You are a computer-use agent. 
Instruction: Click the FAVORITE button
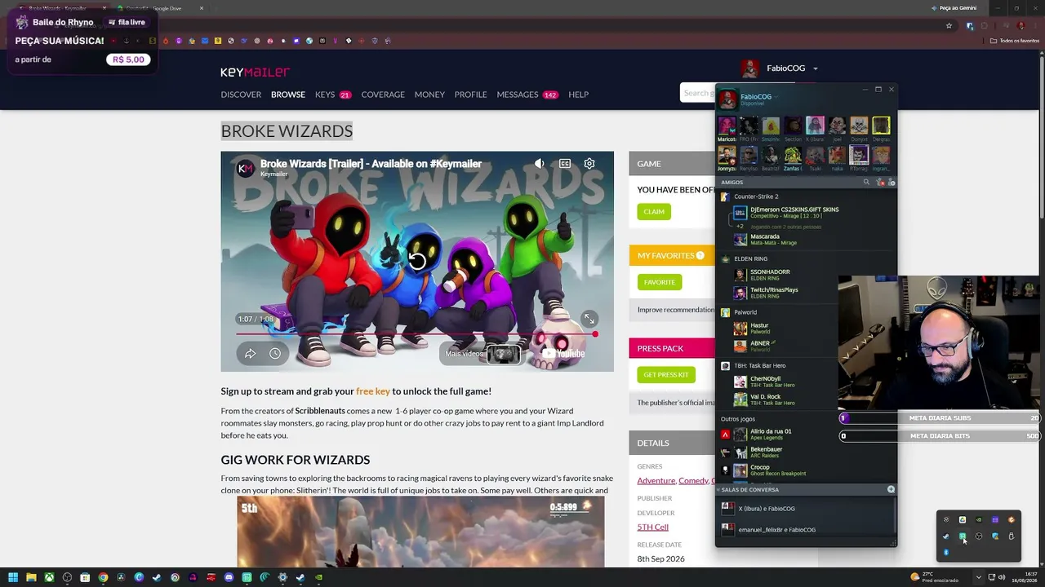(x=660, y=282)
